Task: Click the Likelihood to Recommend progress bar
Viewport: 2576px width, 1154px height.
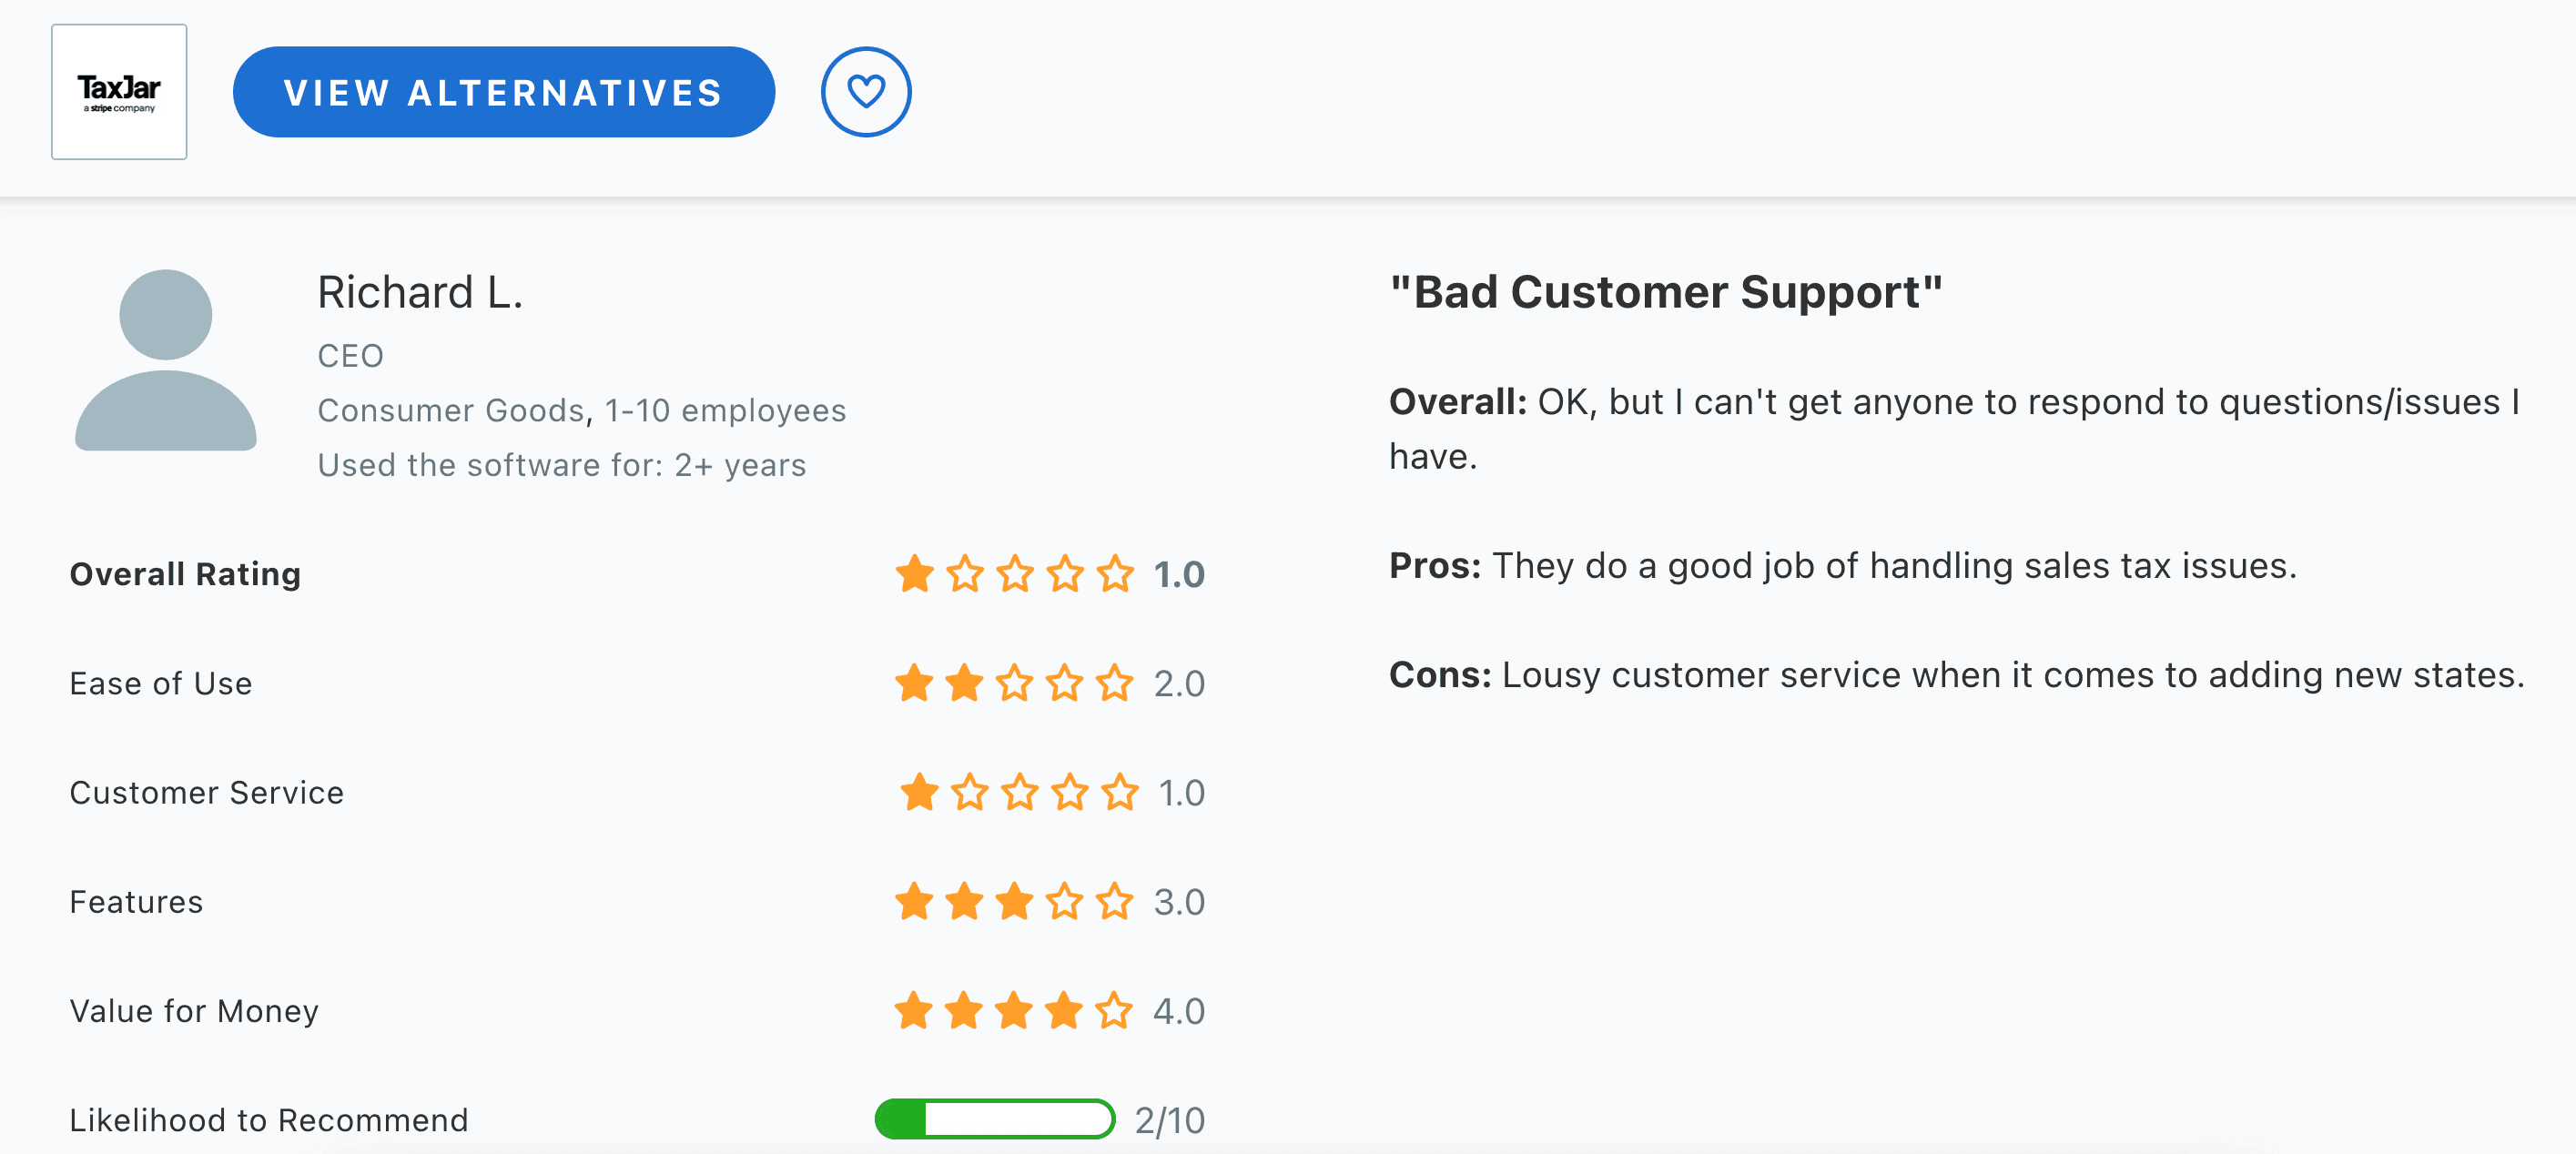Action: (994, 1120)
